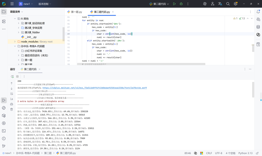
Task: Expand the 小红书评论采集 folder
Action: (19, 51)
